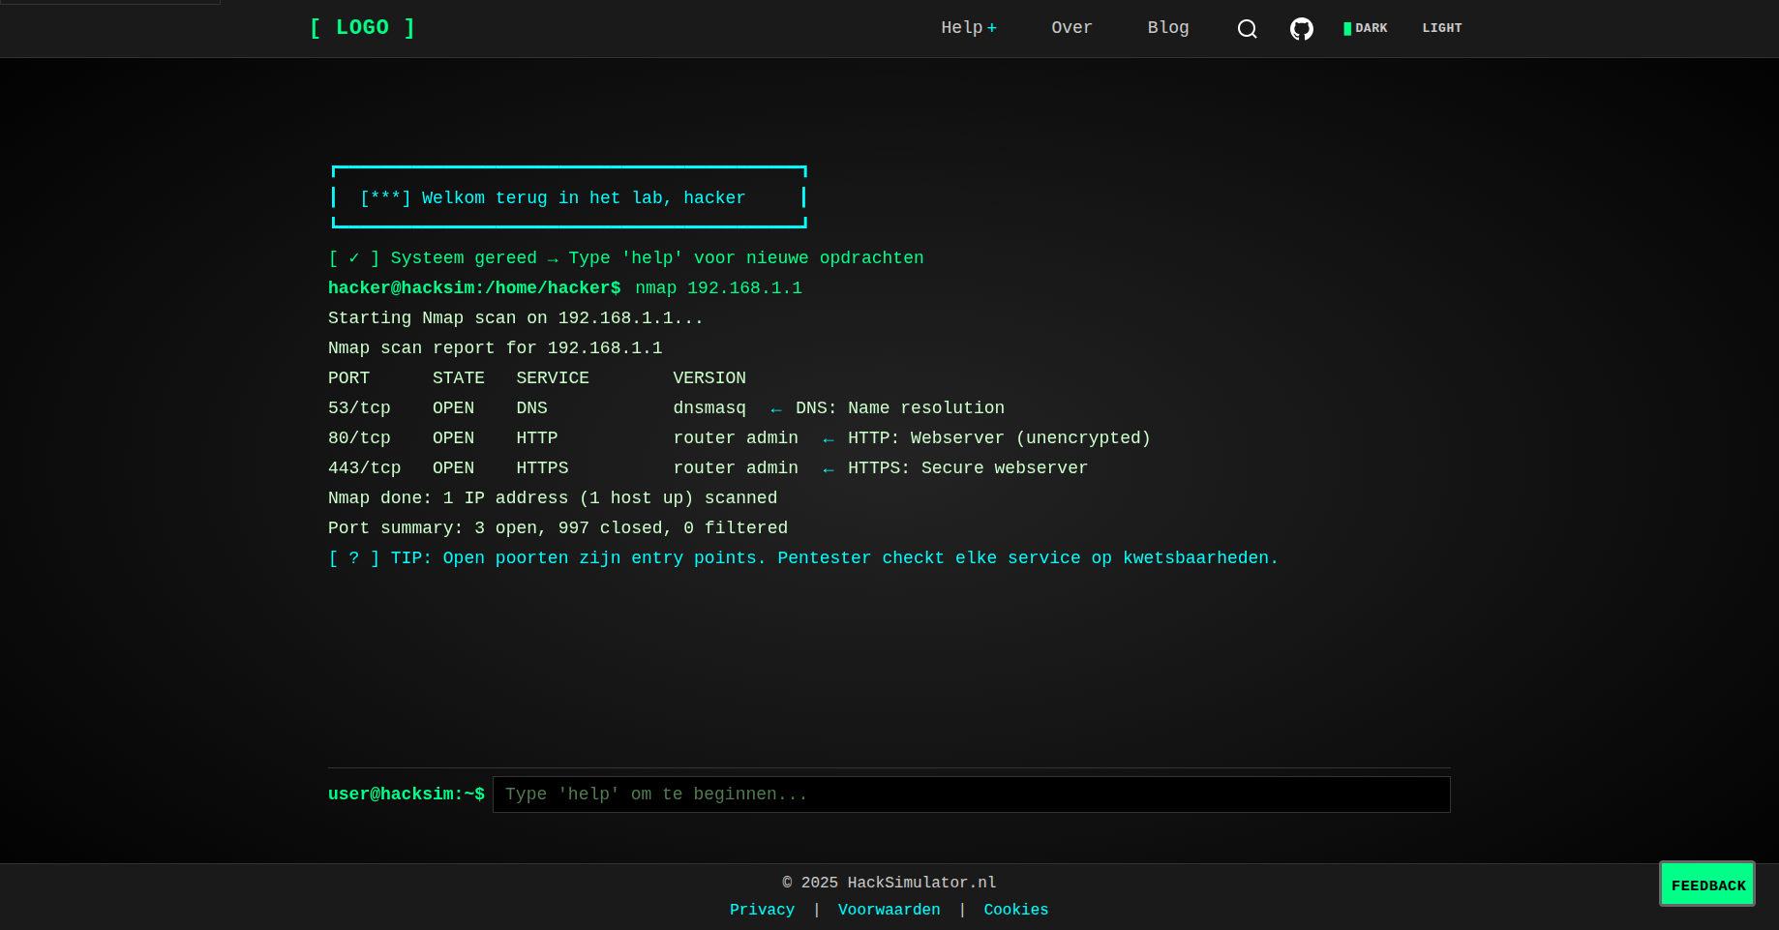Switch to DARK theme

click(x=1366, y=28)
